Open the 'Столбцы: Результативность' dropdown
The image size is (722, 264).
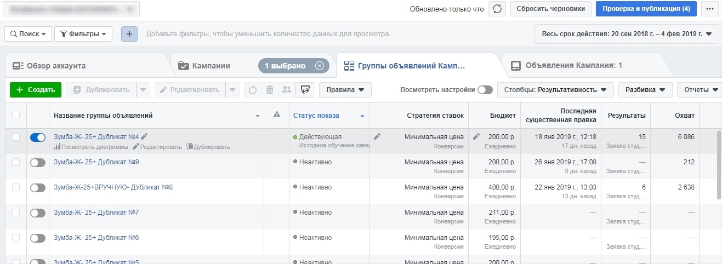pos(555,90)
